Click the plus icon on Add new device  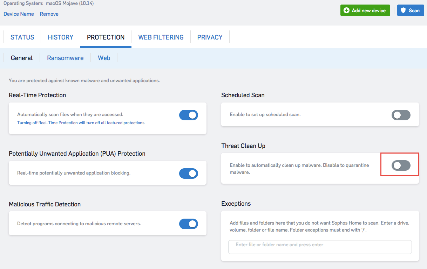(346, 10)
